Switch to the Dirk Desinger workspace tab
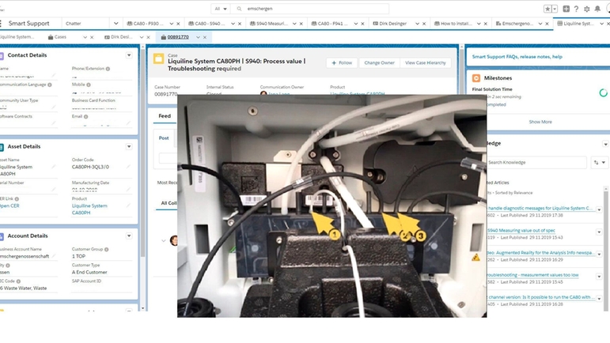The image size is (610, 343). [390, 24]
